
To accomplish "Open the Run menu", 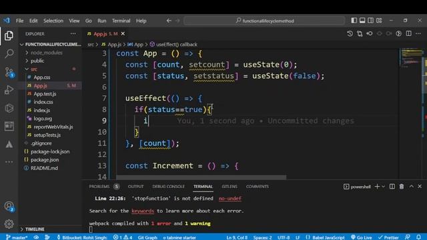I will pyautogui.click(x=102, y=21).
